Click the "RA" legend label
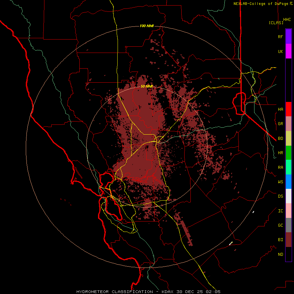Screen dimensions: 294x294 point(280,168)
